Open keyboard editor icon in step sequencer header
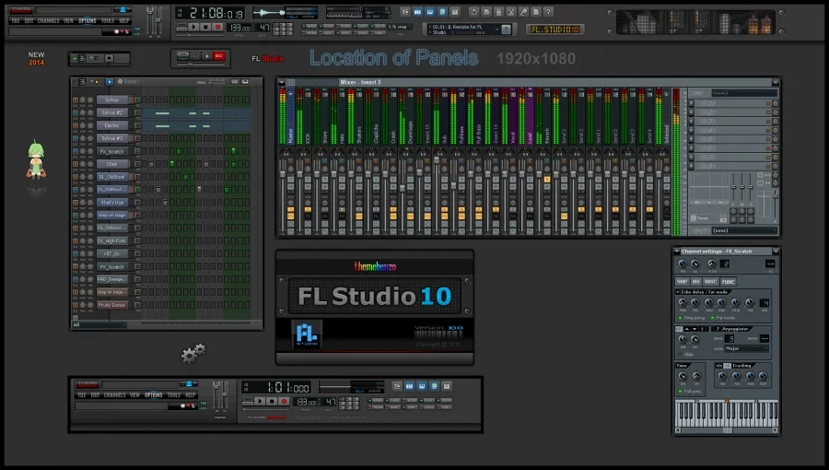The image size is (829, 470). click(x=245, y=82)
